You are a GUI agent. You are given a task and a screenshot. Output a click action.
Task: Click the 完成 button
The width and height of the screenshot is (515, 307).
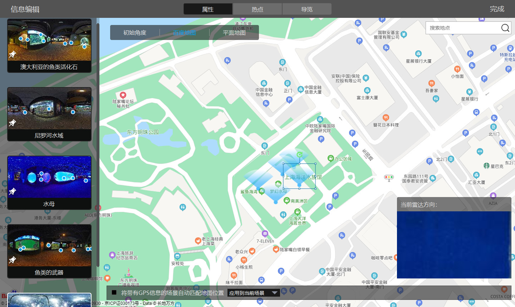(497, 9)
